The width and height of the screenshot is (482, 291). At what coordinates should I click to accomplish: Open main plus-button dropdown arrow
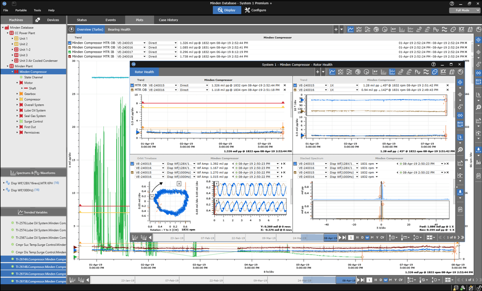[x=341, y=29]
